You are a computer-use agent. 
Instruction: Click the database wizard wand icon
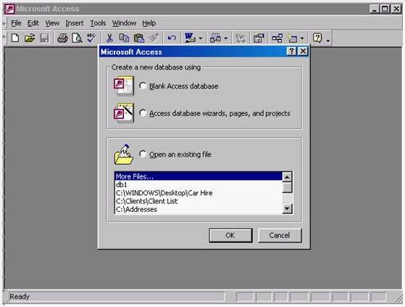coord(124,112)
